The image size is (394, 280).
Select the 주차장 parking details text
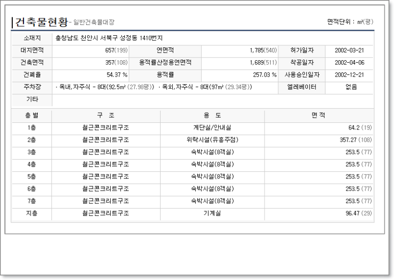153,87
